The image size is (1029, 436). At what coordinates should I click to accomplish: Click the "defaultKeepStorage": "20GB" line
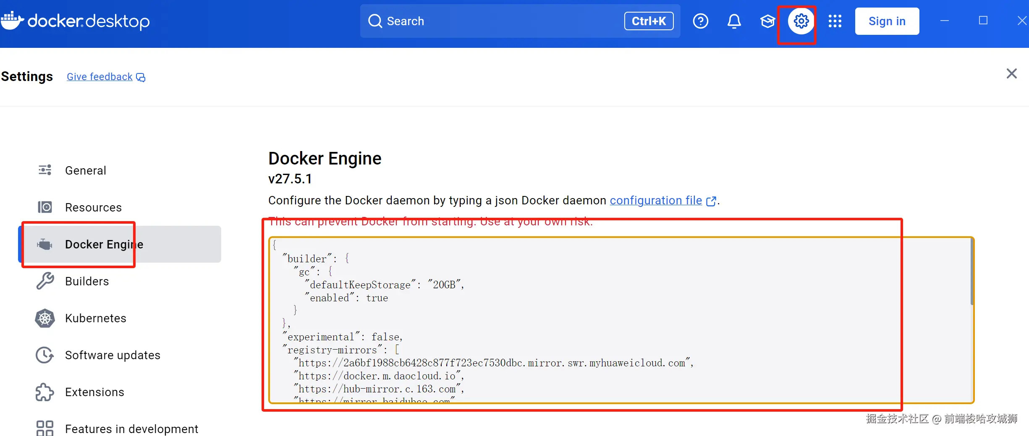pyautogui.click(x=385, y=285)
